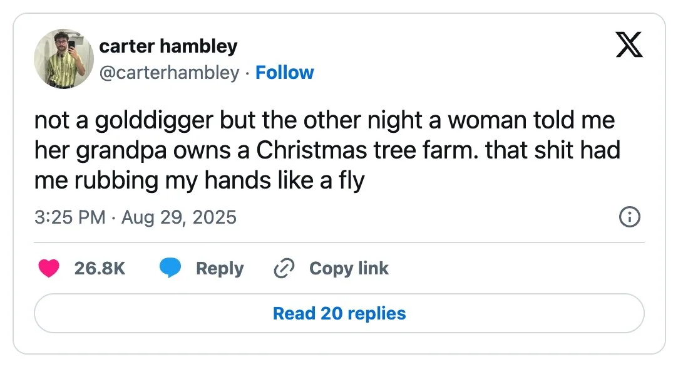Click the Aug 29, 2025 date
The width and height of the screenshot is (683, 374).
click(178, 217)
